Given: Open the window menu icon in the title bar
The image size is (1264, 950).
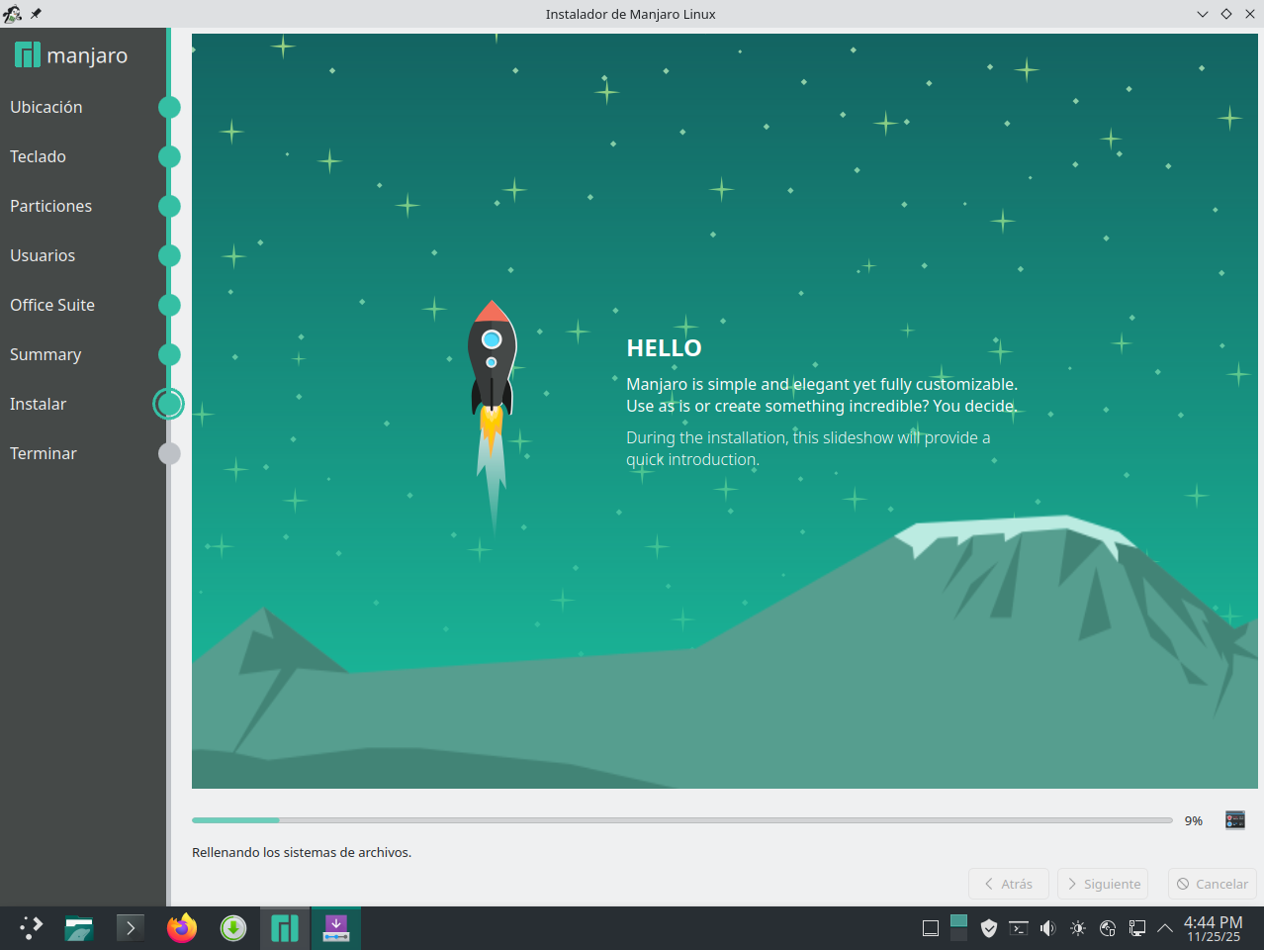Looking at the screenshot, I should pos(13,14).
